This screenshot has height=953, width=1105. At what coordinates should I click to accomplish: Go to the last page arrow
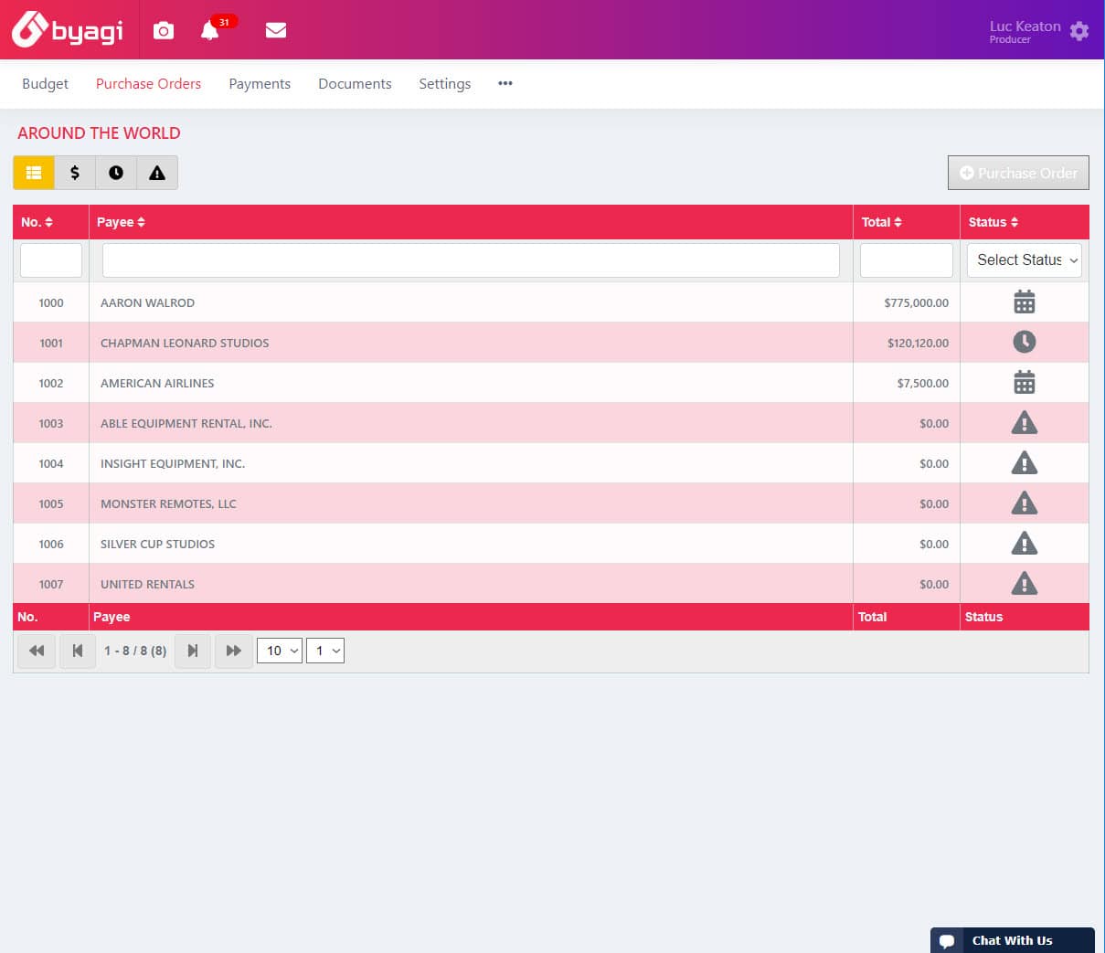coord(233,651)
